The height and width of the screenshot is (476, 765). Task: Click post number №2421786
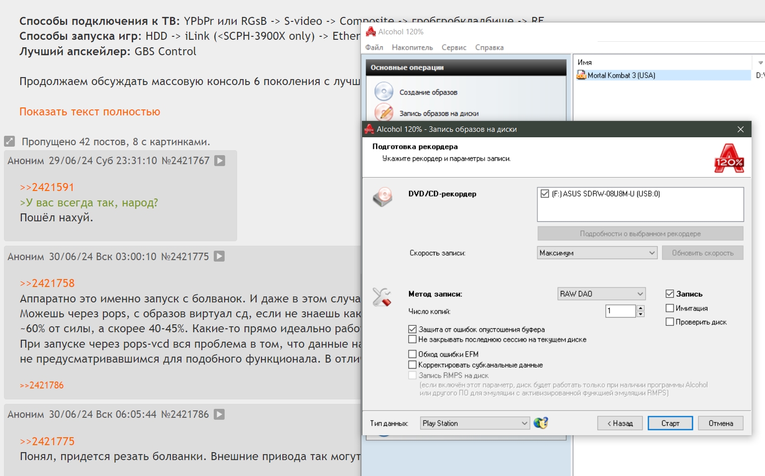(x=185, y=414)
